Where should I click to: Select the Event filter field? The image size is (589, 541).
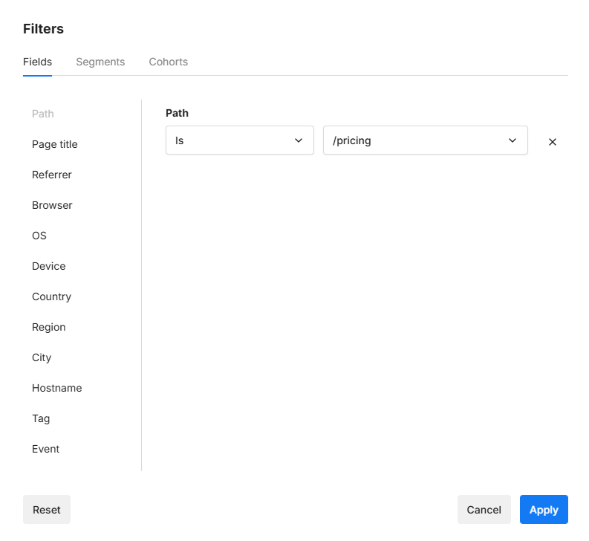[45, 449]
